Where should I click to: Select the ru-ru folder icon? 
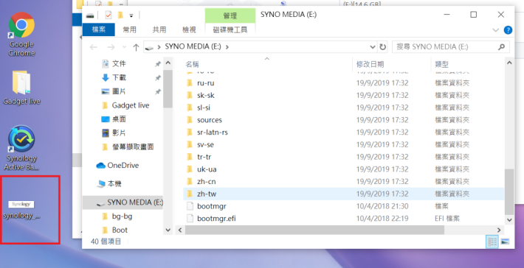[190, 83]
